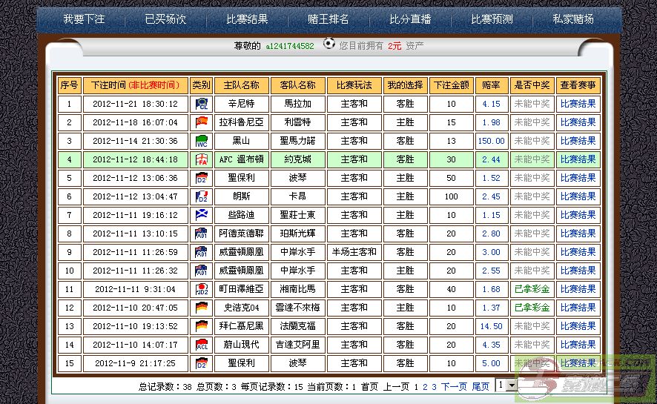Open the 私家赌场 menu item
This screenshot has height=404, width=657.
pos(573,19)
